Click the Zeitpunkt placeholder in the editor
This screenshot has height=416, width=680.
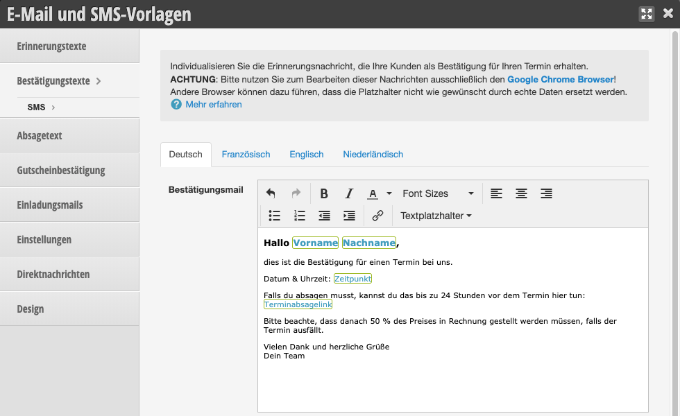pyautogui.click(x=352, y=279)
